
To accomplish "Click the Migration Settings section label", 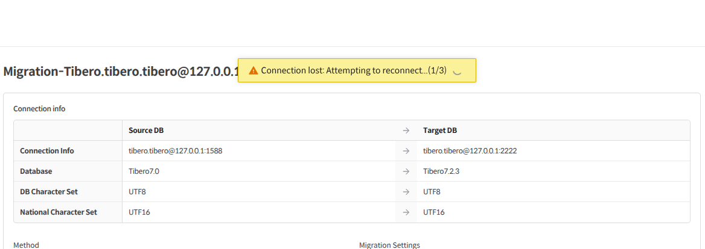I will (389, 245).
